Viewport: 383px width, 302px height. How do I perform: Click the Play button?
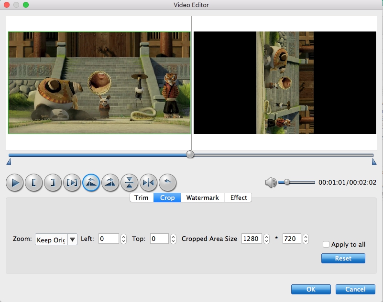tap(15, 183)
